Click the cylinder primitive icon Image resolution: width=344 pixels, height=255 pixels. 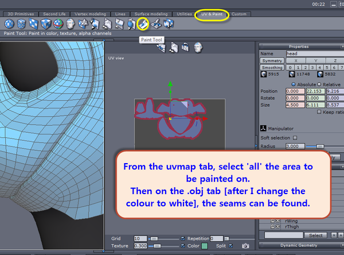coord(21,24)
